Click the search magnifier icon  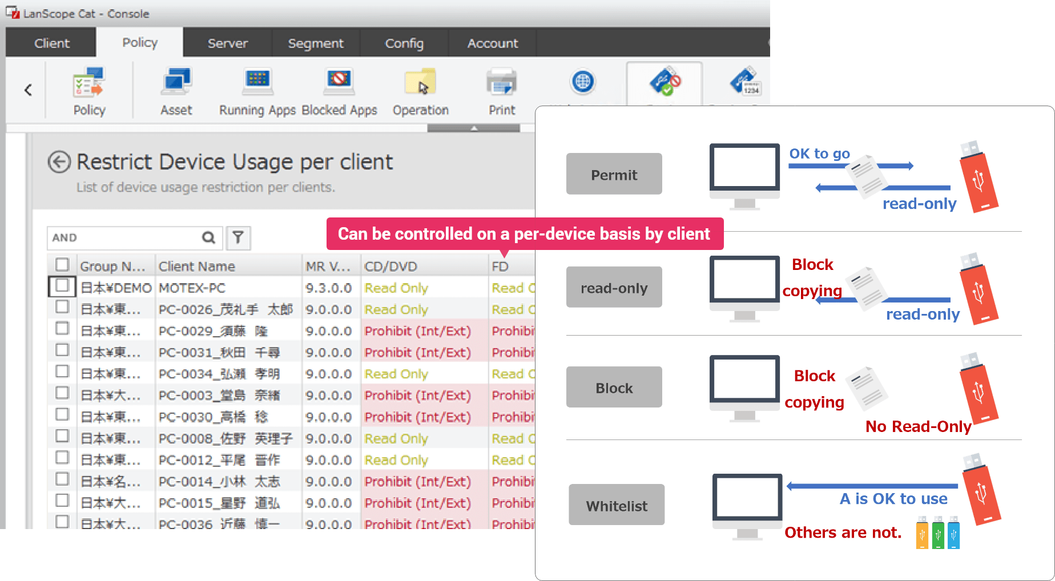209,237
